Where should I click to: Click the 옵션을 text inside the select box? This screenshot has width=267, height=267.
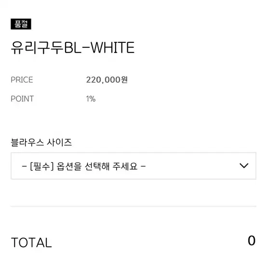tap(69, 166)
